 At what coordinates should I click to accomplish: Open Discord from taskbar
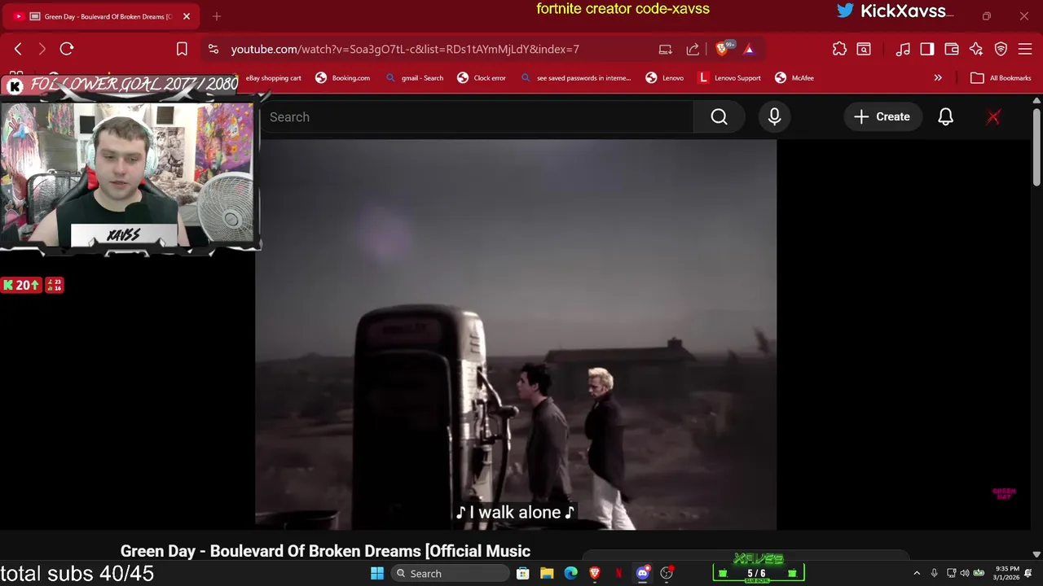[x=643, y=573]
